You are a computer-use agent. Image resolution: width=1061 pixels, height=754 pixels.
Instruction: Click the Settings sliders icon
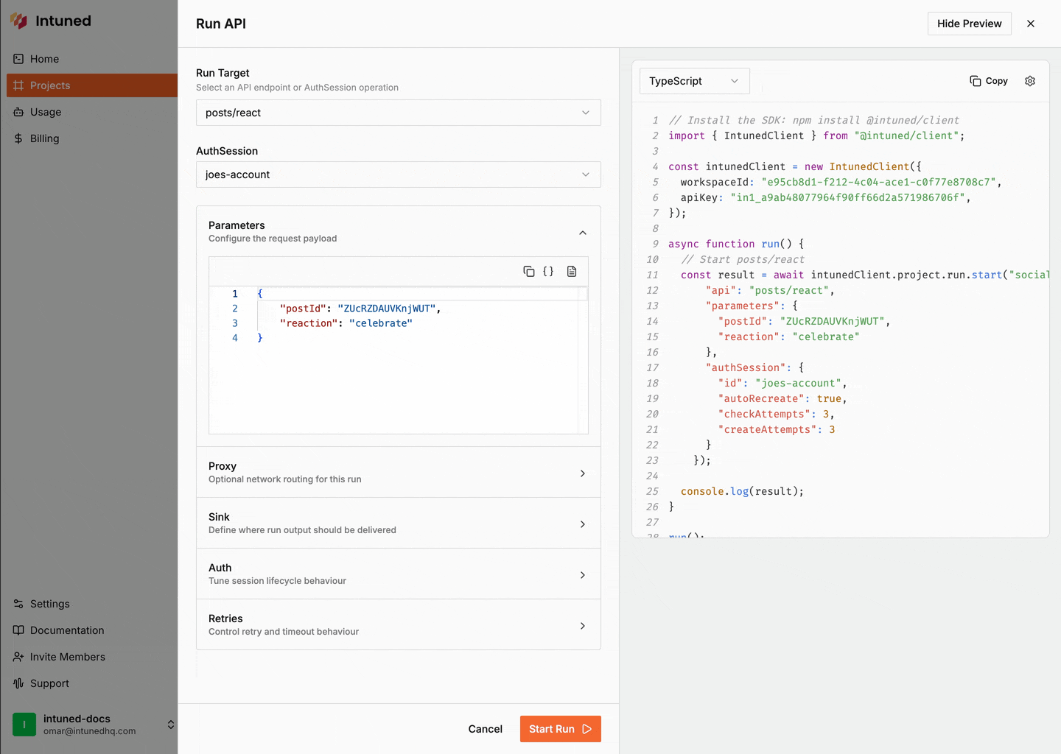point(18,604)
